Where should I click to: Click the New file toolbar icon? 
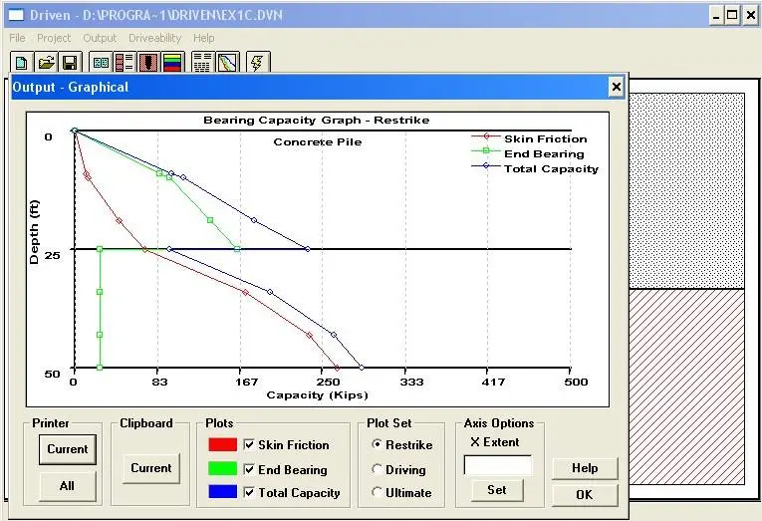[21, 62]
